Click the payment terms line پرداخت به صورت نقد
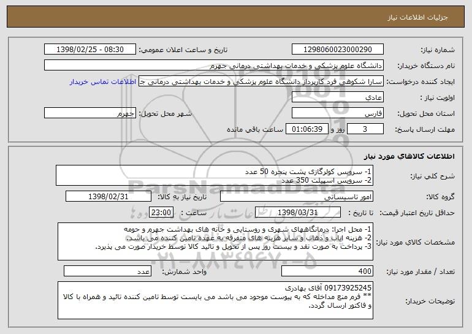 234,247
